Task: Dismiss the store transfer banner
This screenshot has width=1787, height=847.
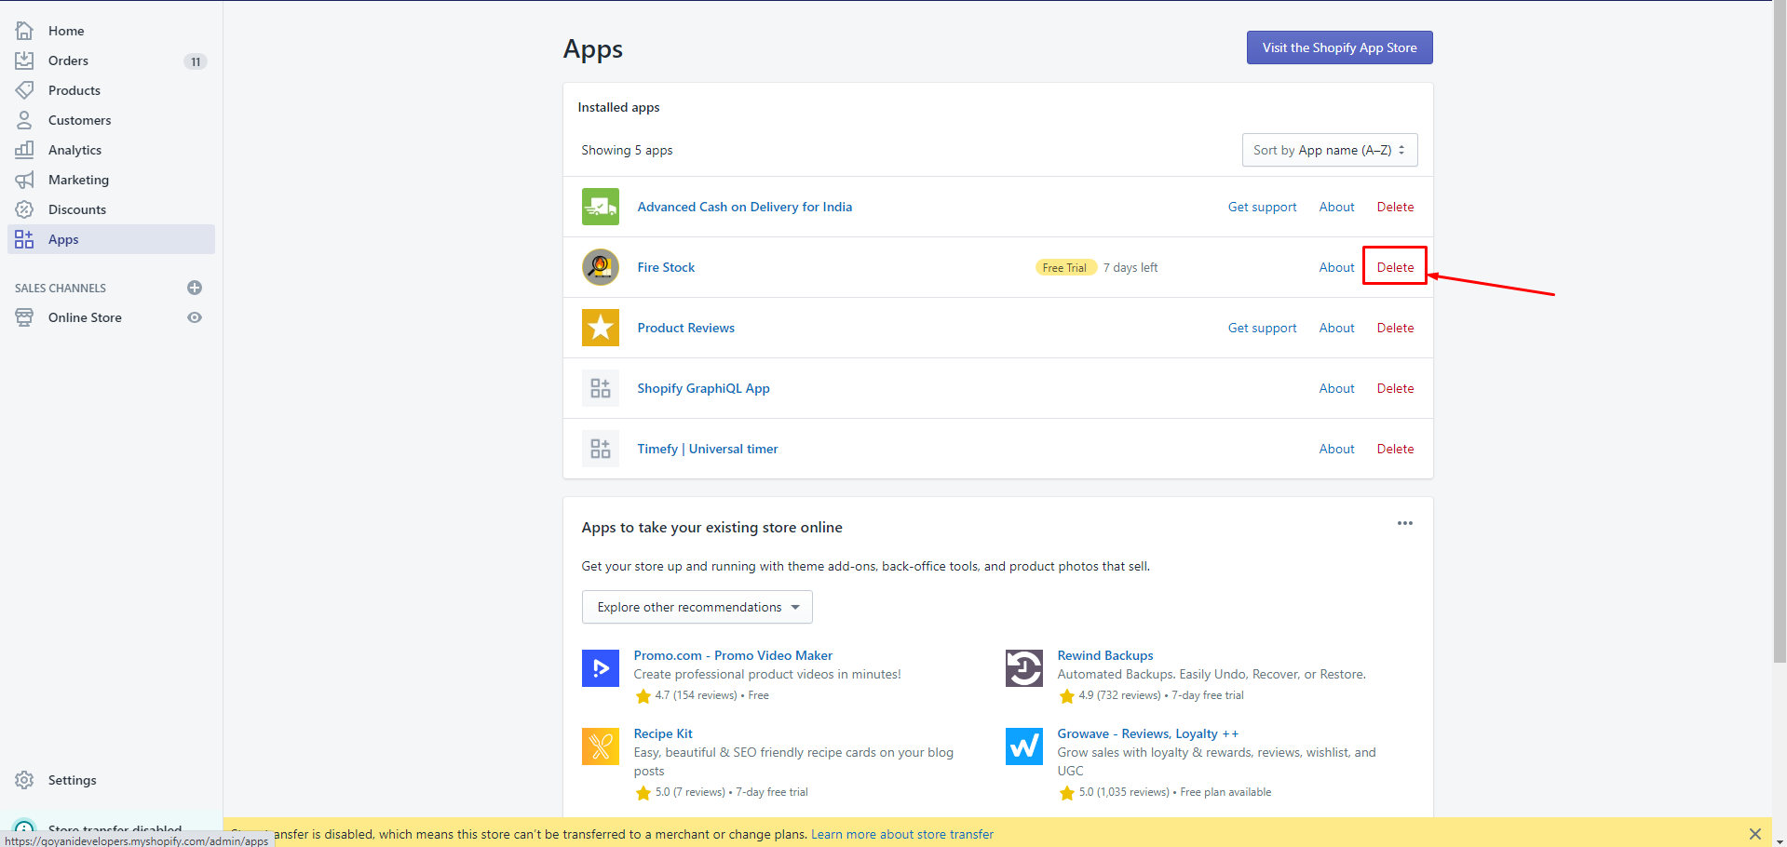Action: pos(1755,834)
